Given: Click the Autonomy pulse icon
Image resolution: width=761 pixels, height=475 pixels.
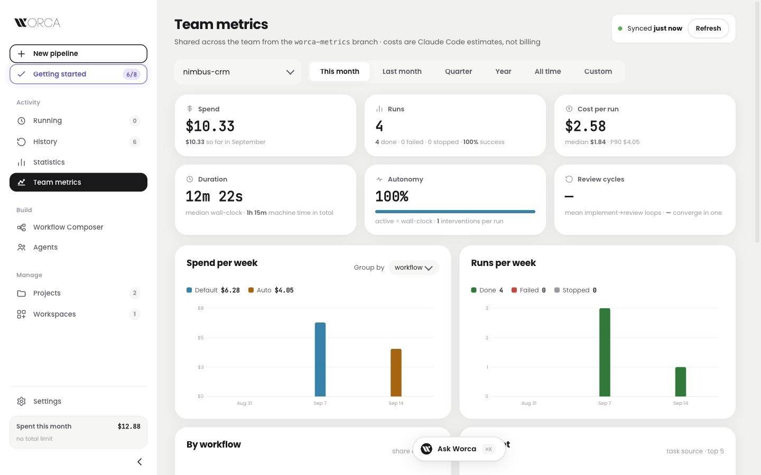Looking at the screenshot, I should 379,179.
